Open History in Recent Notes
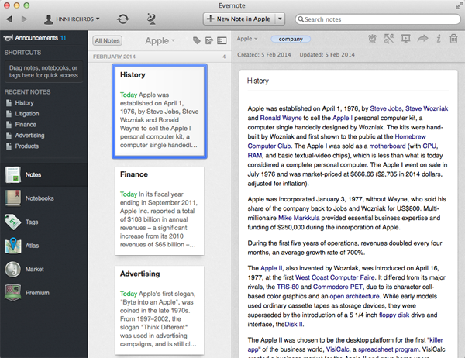The image size is (465, 358). click(24, 103)
